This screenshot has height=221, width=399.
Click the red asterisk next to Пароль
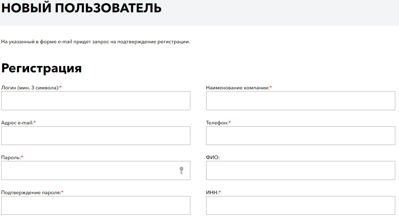pos(22,157)
